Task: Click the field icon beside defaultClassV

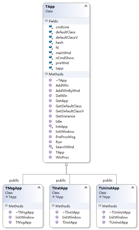Action: point(51,37)
